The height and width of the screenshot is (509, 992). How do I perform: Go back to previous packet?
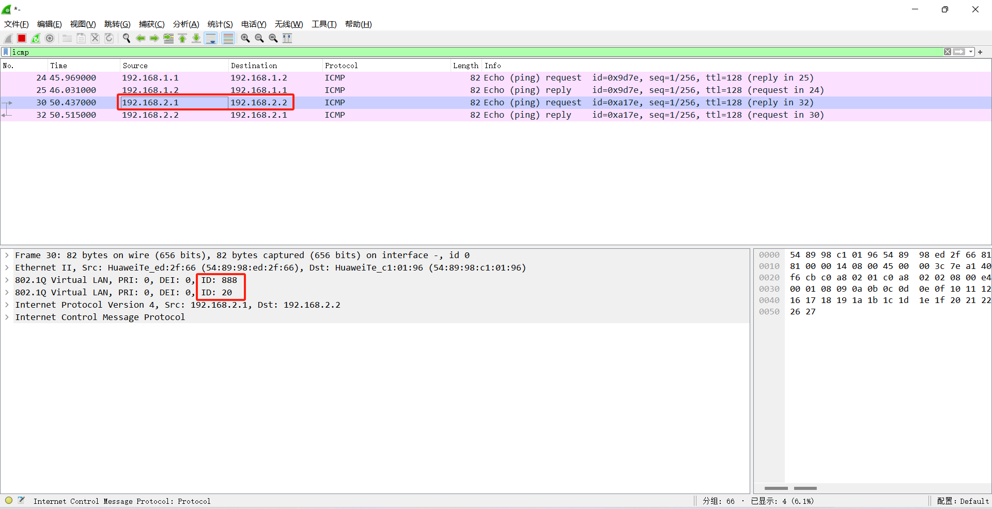(x=140, y=38)
